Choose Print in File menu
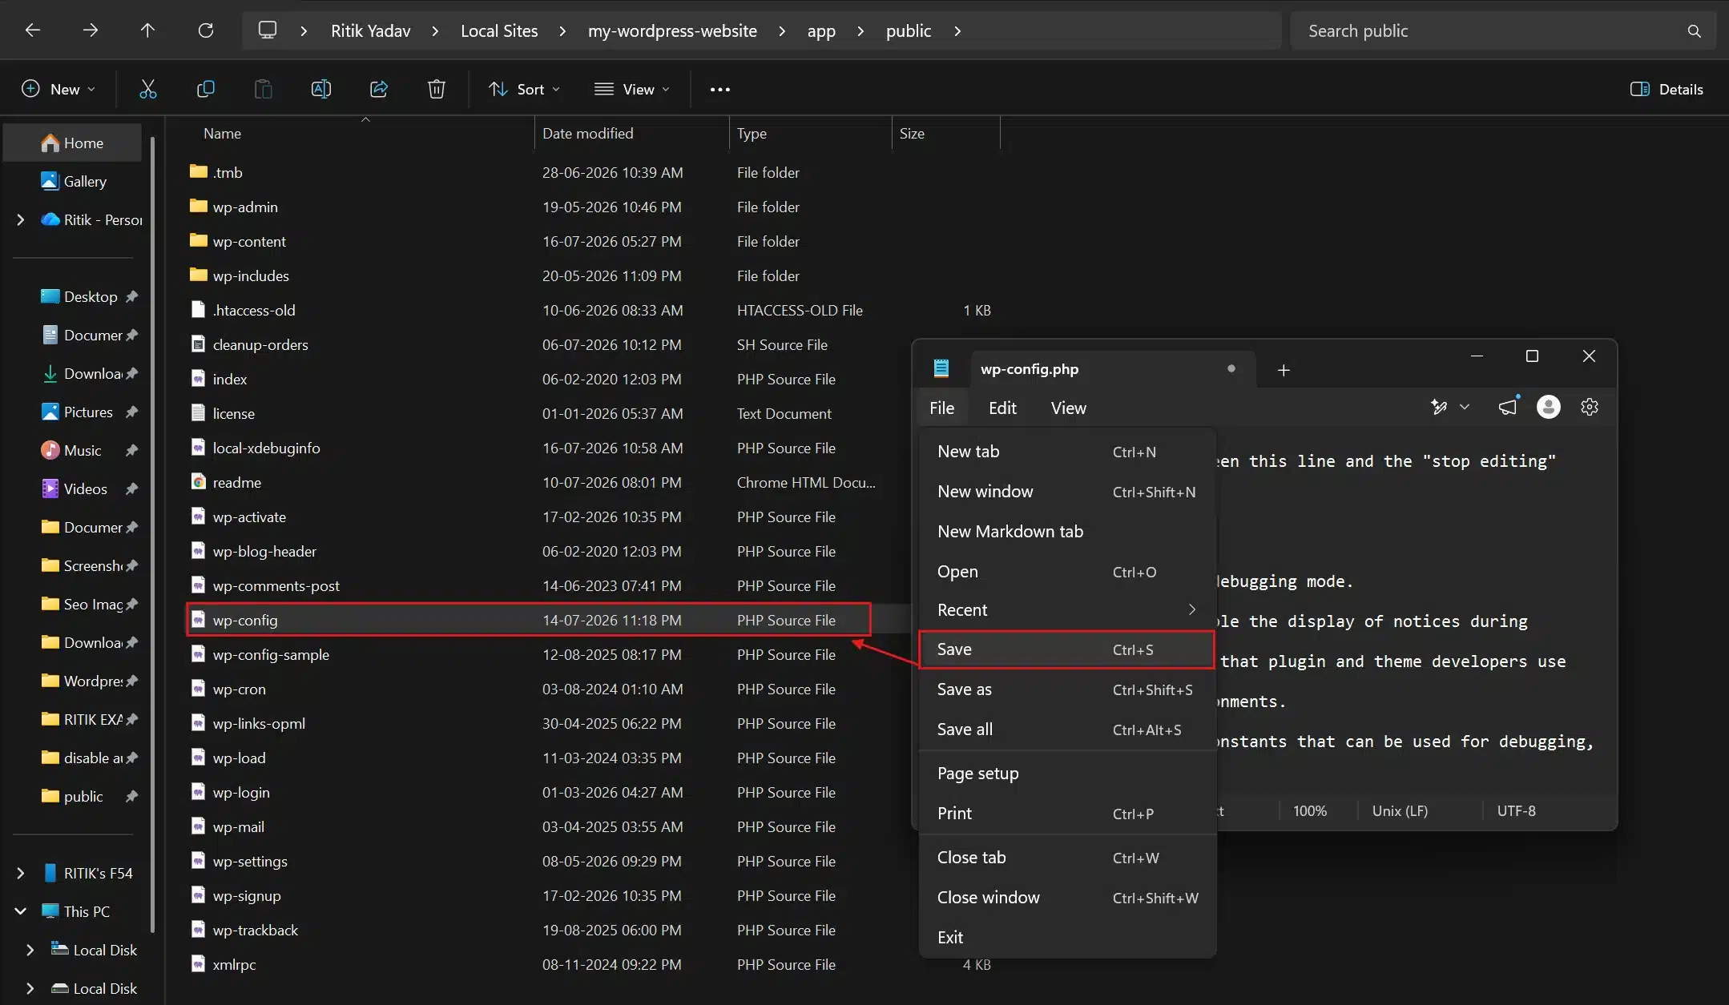This screenshot has height=1005, width=1729. (1066, 814)
